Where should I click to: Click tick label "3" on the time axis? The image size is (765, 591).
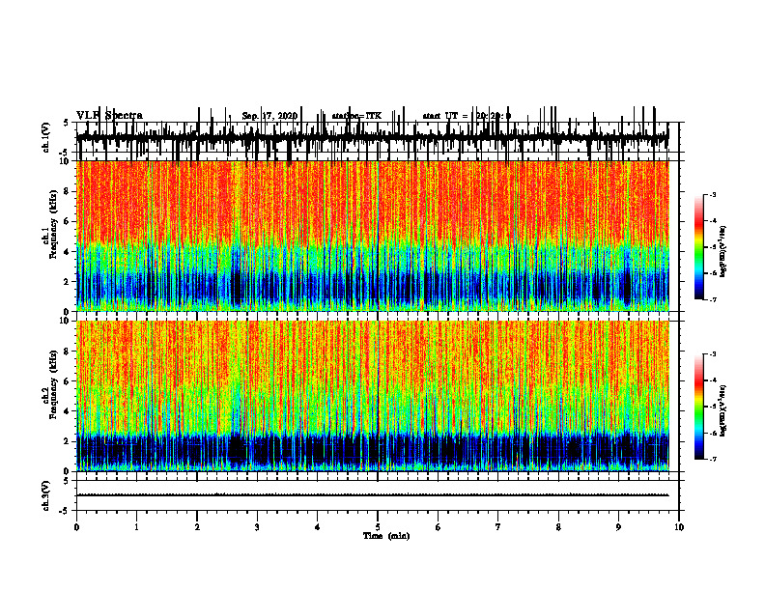[x=257, y=527]
